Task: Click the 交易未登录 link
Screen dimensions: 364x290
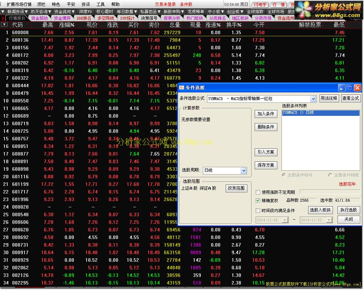Action: 166,4
